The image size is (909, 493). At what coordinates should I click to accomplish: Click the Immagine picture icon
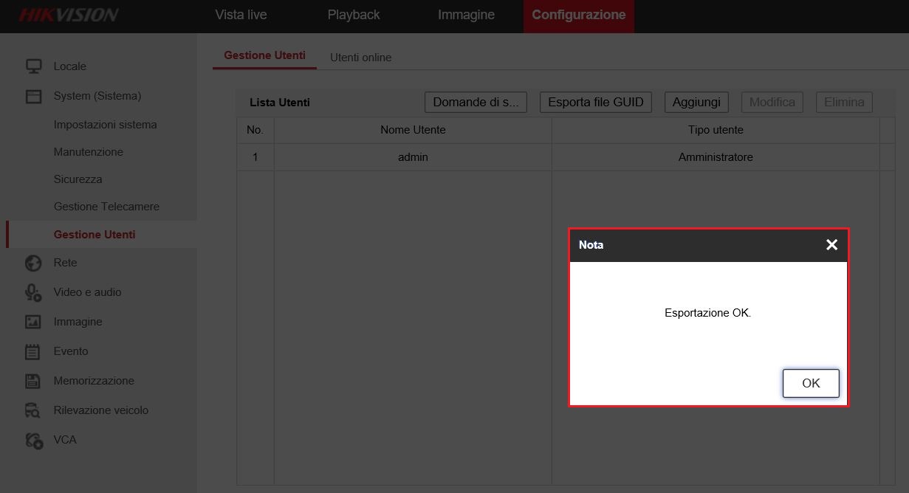pos(34,322)
